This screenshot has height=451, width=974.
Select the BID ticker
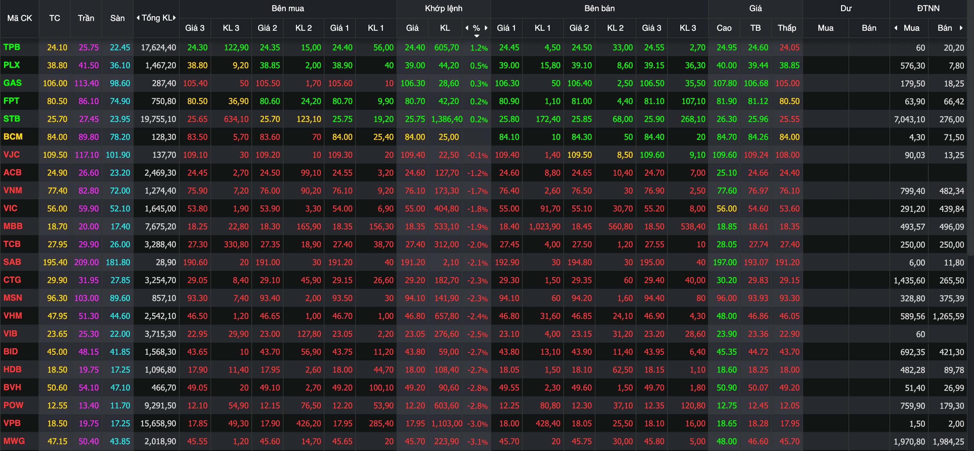(x=10, y=351)
